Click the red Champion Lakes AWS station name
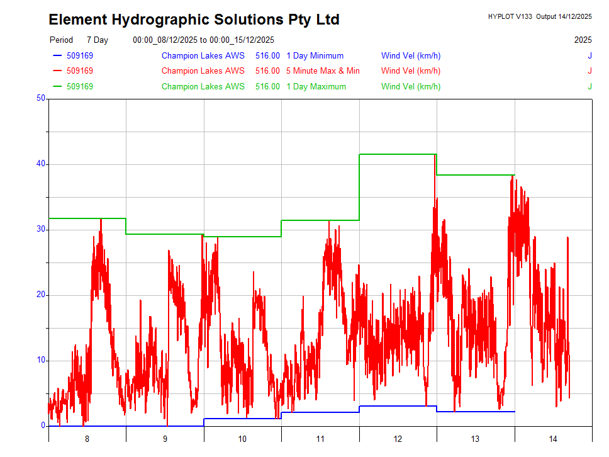This screenshot has width=609, height=457. [203, 71]
